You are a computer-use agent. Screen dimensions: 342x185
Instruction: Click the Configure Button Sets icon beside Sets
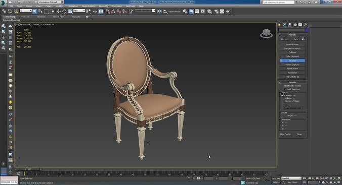[x=303, y=39]
